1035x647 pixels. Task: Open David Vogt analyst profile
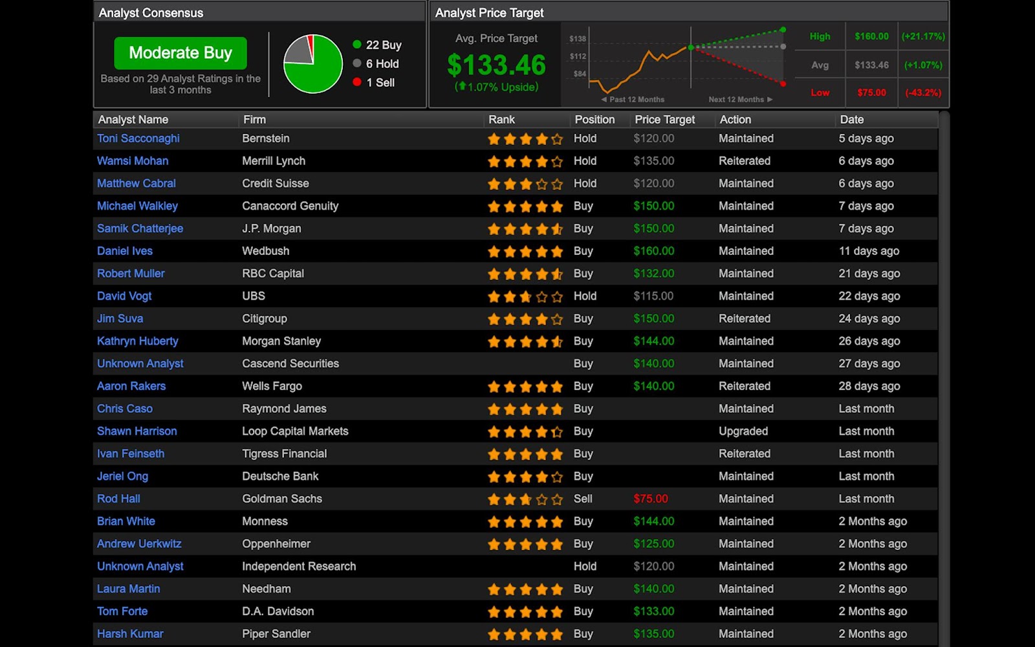pos(124,296)
